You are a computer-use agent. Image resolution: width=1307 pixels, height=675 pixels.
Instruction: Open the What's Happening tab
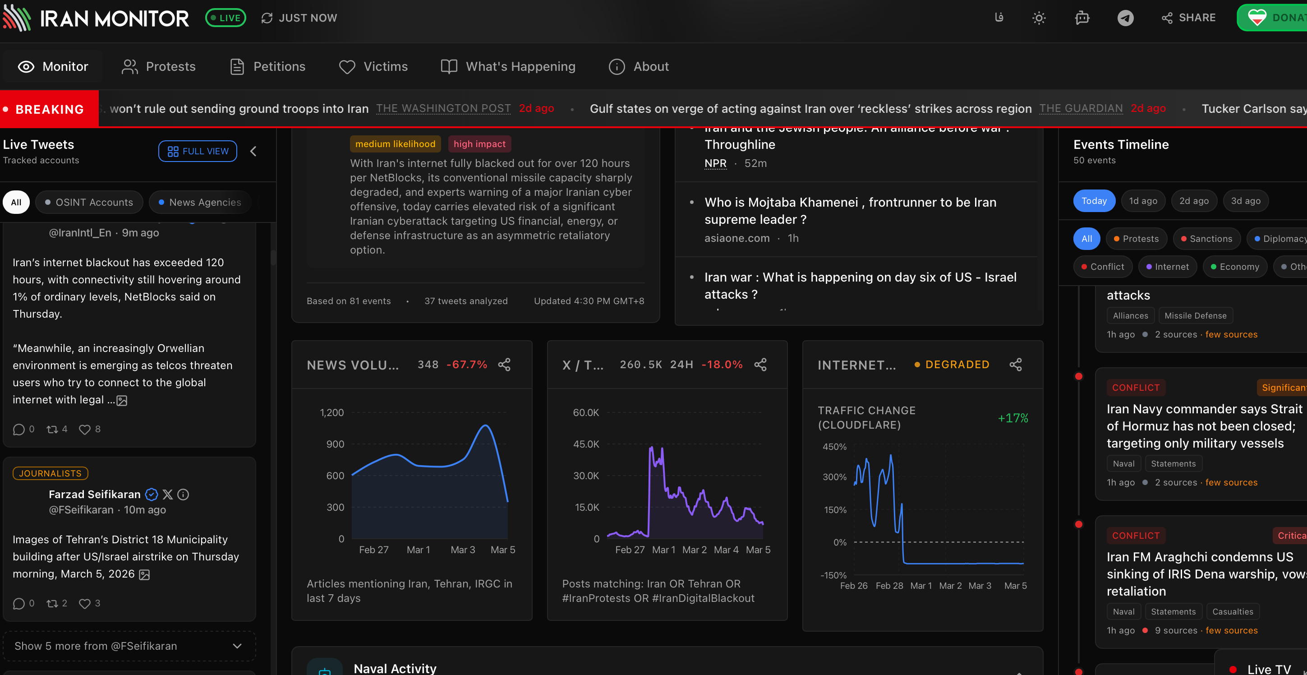click(x=508, y=67)
